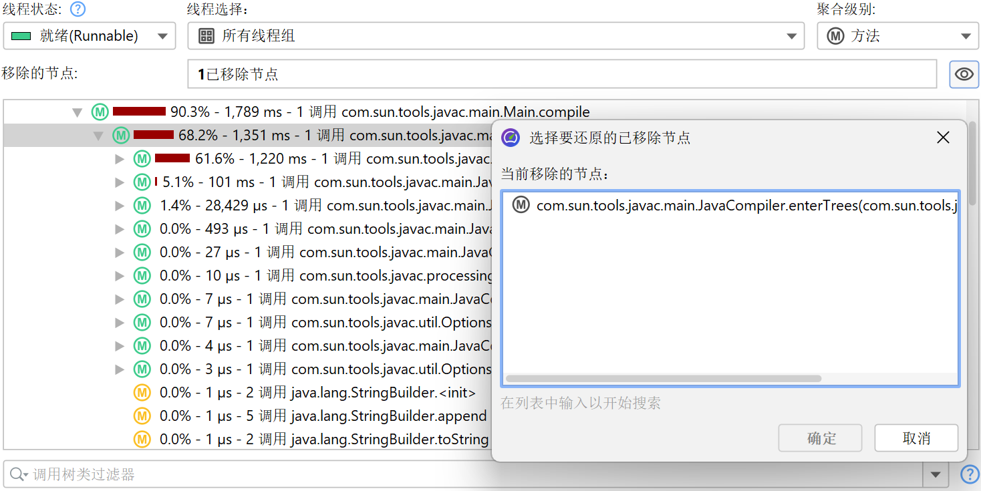This screenshot has width=981, height=491.
Task: Open the 就绪(Runnable) thread status dropdown
Action: 90,36
